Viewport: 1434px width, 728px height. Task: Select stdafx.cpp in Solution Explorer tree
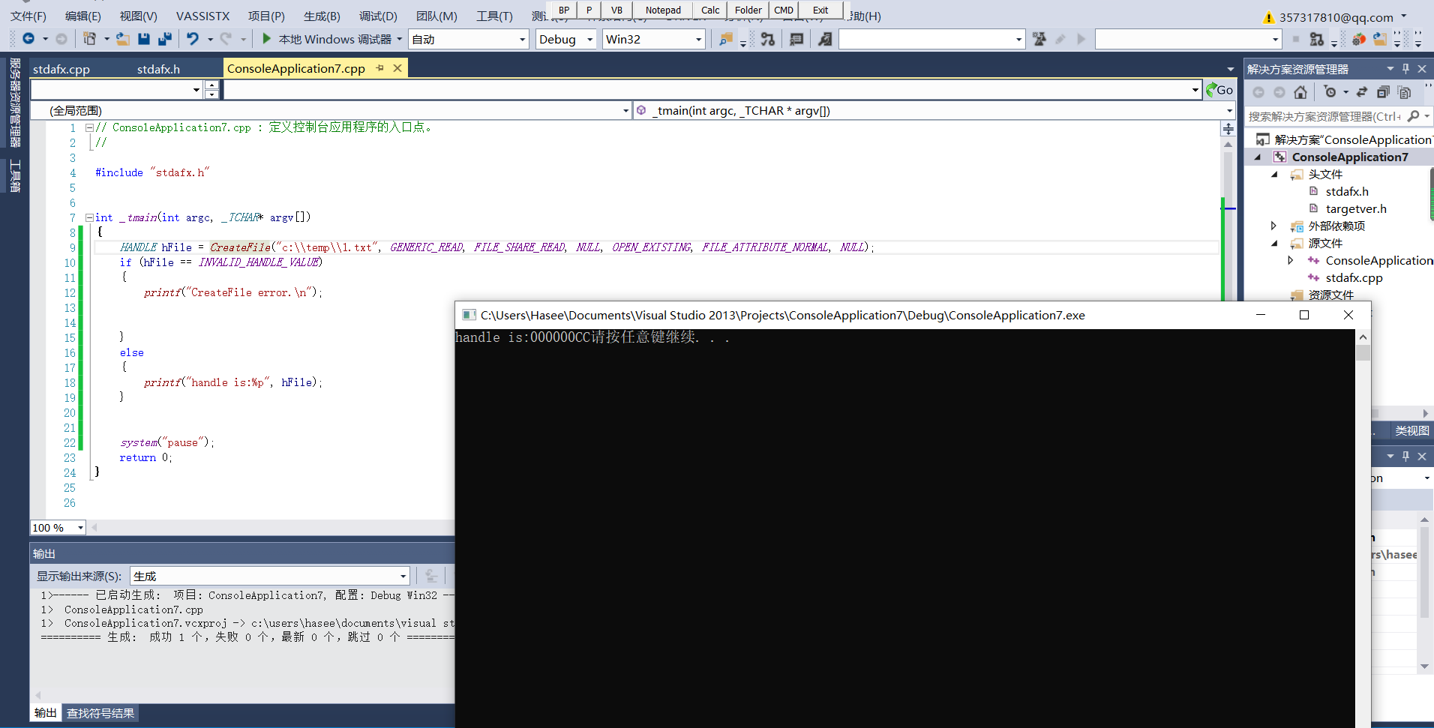1354,277
